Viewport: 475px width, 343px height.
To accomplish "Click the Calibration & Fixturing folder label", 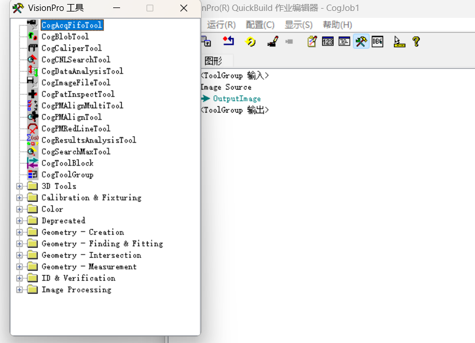I will (x=91, y=198).
